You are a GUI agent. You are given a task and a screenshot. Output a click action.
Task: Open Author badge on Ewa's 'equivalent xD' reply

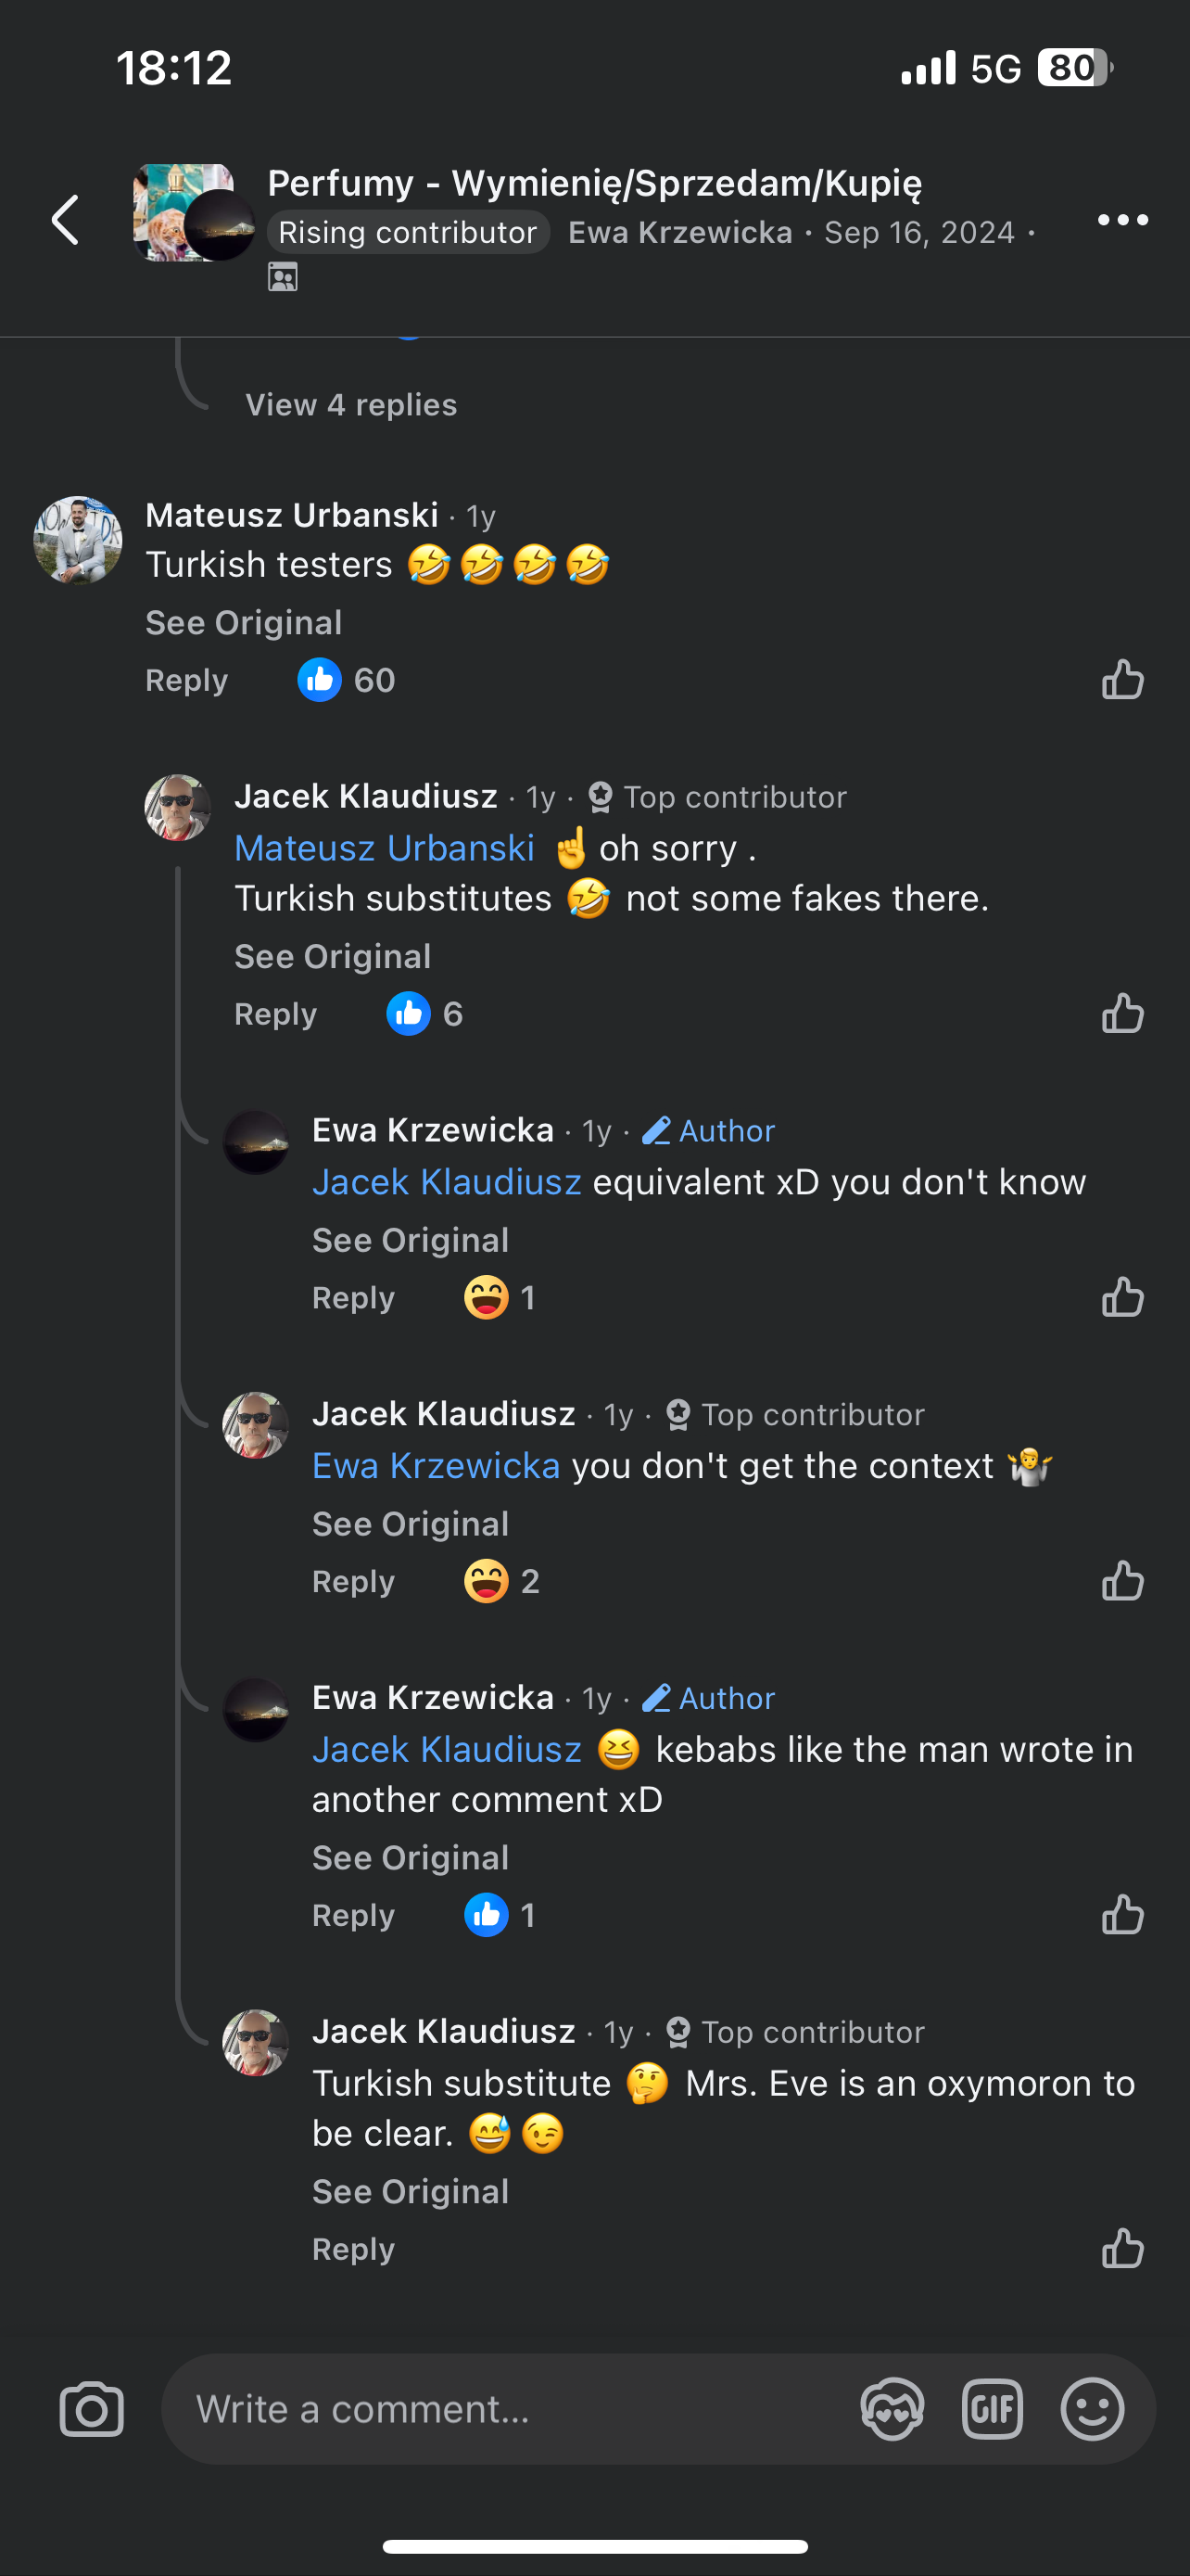coord(708,1131)
